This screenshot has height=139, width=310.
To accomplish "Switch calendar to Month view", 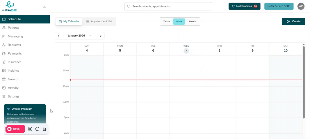I will point(193,21).
